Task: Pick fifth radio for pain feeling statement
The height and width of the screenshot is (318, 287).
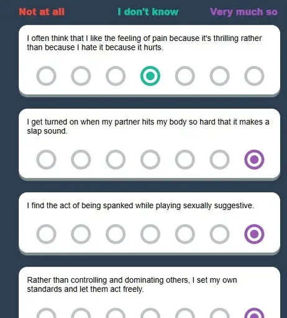Action: click(185, 76)
